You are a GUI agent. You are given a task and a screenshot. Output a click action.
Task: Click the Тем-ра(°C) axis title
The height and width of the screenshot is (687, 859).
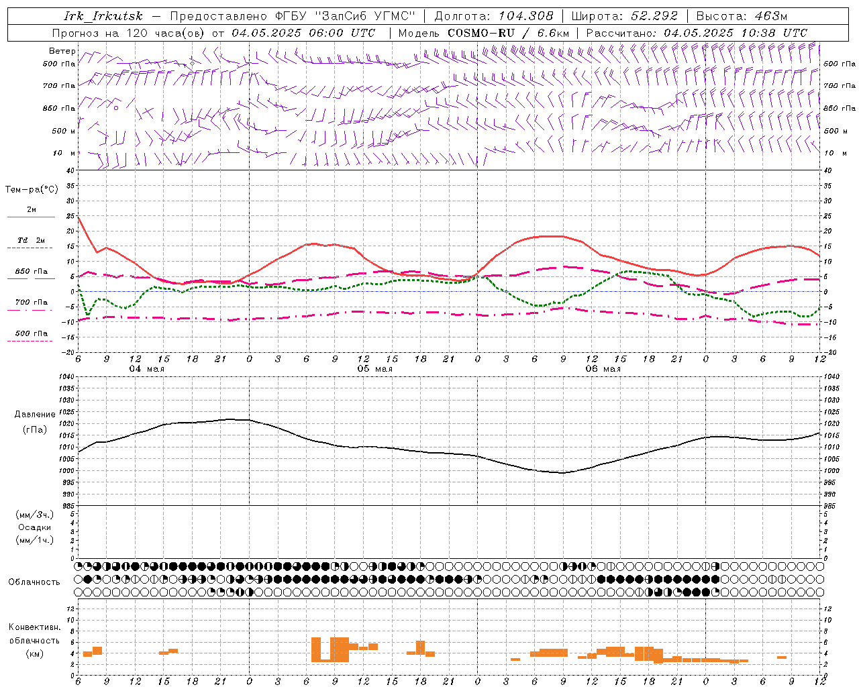click(x=31, y=190)
